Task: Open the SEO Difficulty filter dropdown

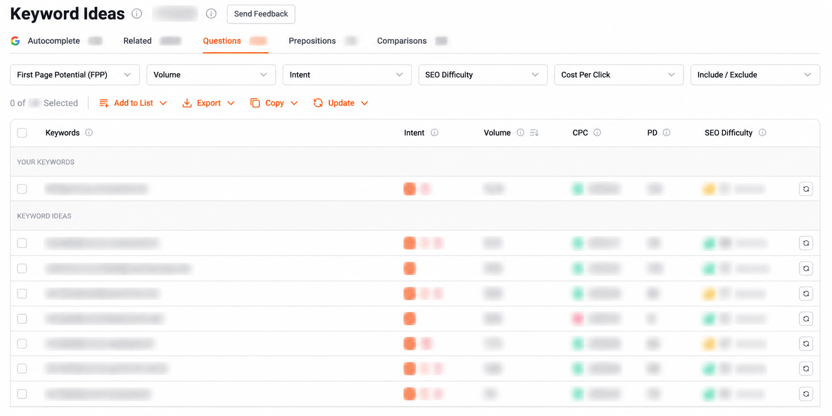Action: [483, 75]
